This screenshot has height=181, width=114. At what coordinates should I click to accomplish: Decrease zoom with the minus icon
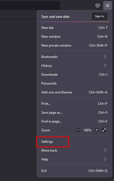(x=78, y=130)
